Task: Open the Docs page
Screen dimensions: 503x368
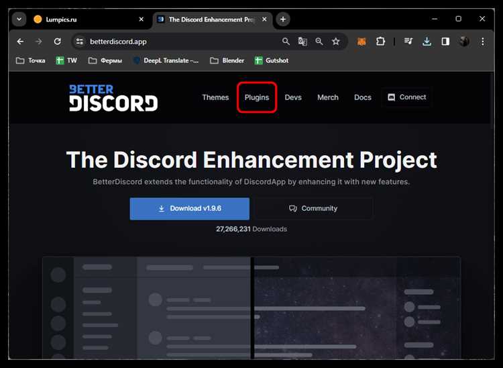Action: click(363, 97)
